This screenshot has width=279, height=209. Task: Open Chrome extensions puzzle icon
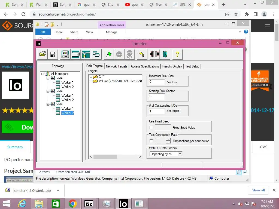click(x=247, y=14)
